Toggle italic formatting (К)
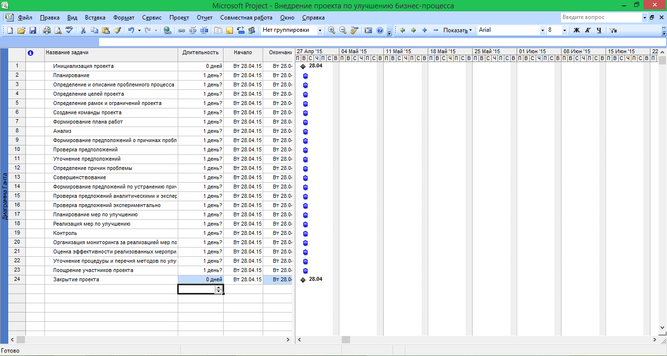Screen dimensions: 667x356 [587, 30]
